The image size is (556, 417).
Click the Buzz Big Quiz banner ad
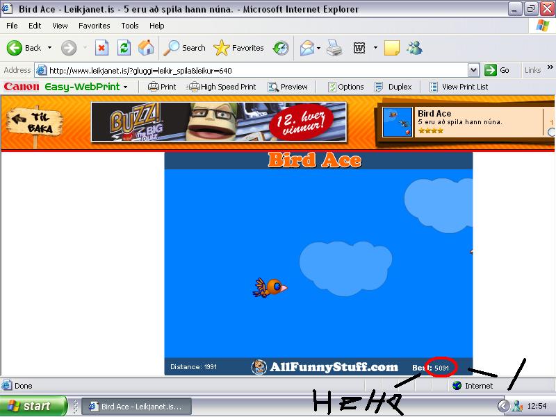point(219,122)
